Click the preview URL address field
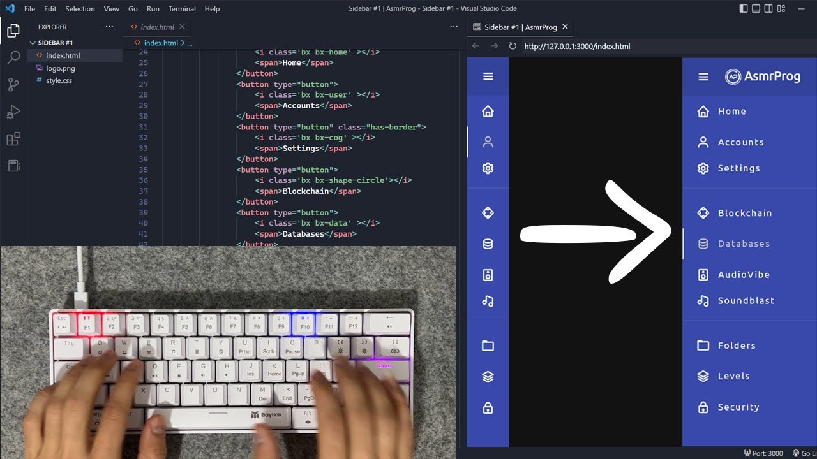The height and width of the screenshot is (459, 817). pos(667,46)
